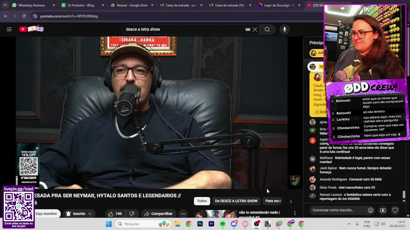Viewport: 410px width, 230px height.
Task: Open Photoshop from the taskbar
Action: (200, 224)
